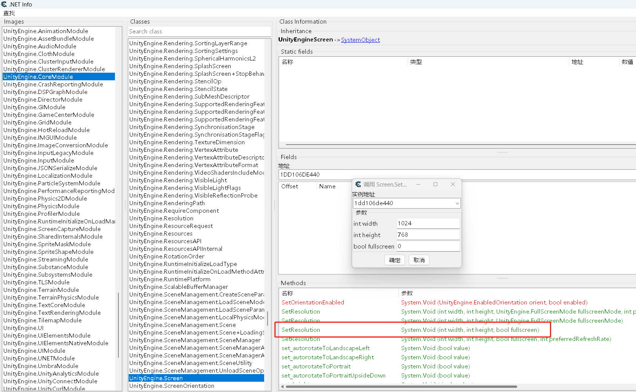Click the int height value field
636x392 pixels.
point(428,235)
